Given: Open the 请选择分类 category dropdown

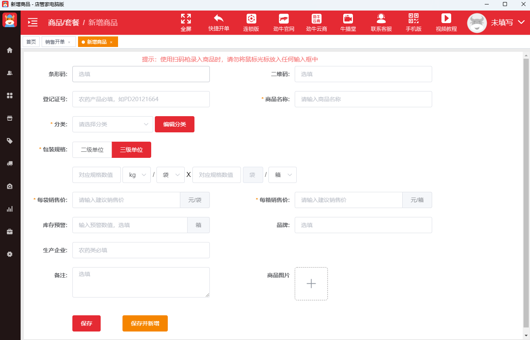Looking at the screenshot, I should (113, 124).
